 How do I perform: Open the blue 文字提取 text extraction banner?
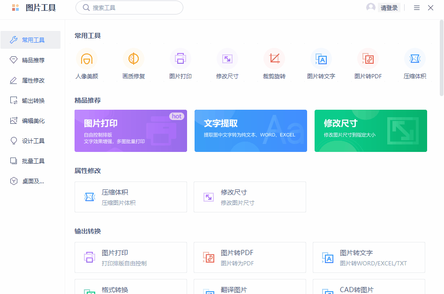[x=250, y=131]
